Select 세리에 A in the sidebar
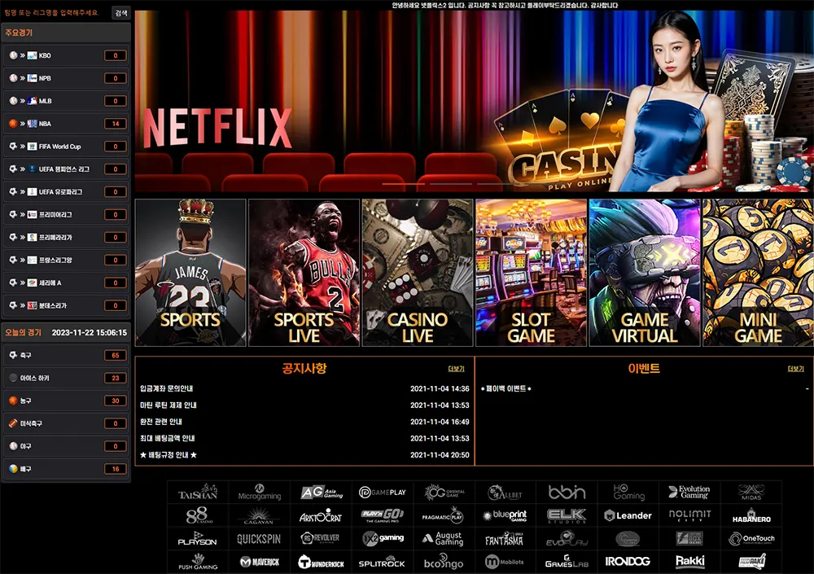 (x=66, y=283)
